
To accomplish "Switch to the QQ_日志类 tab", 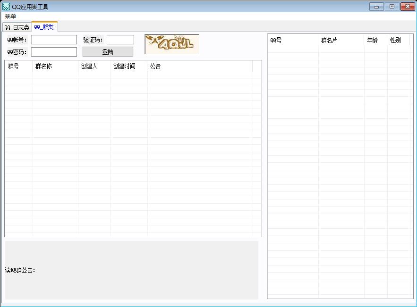I will (17, 27).
